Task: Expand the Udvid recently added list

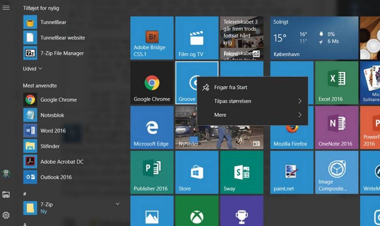Action: coord(32,69)
